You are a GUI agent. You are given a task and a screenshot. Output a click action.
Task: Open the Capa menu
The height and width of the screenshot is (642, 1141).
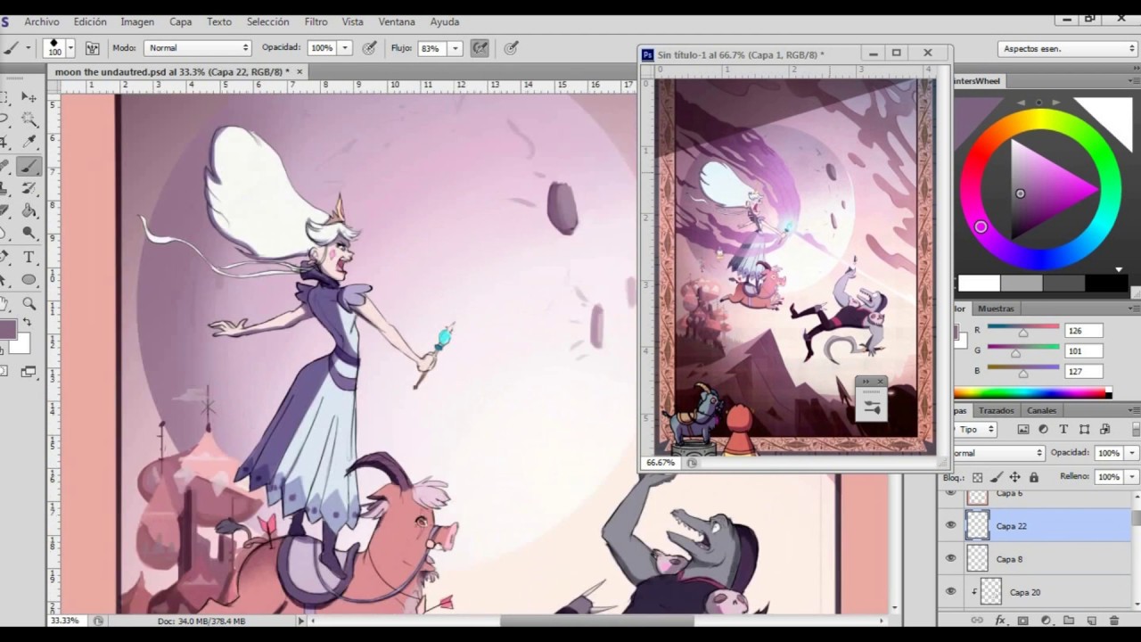(x=181, y=21)
